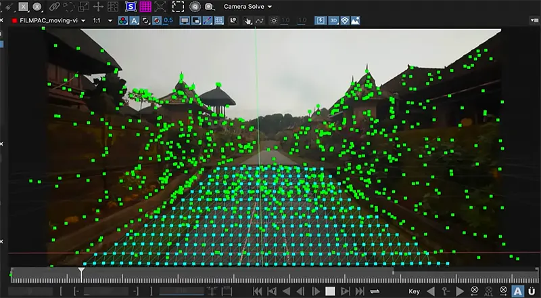Click the mountain image icon in view bar
Viewport: 541px width, 298px height.
[356, 21]
